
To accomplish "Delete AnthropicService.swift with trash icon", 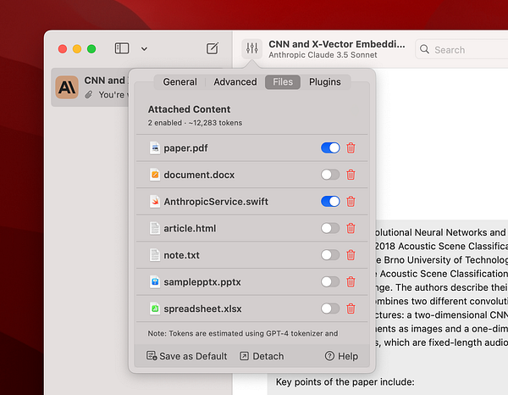I will click(x=351, y=202).
